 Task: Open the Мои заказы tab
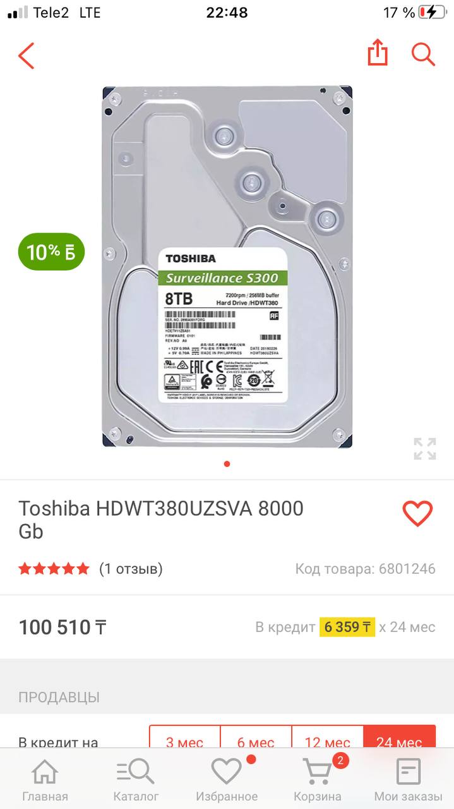(x=409, y=780)
